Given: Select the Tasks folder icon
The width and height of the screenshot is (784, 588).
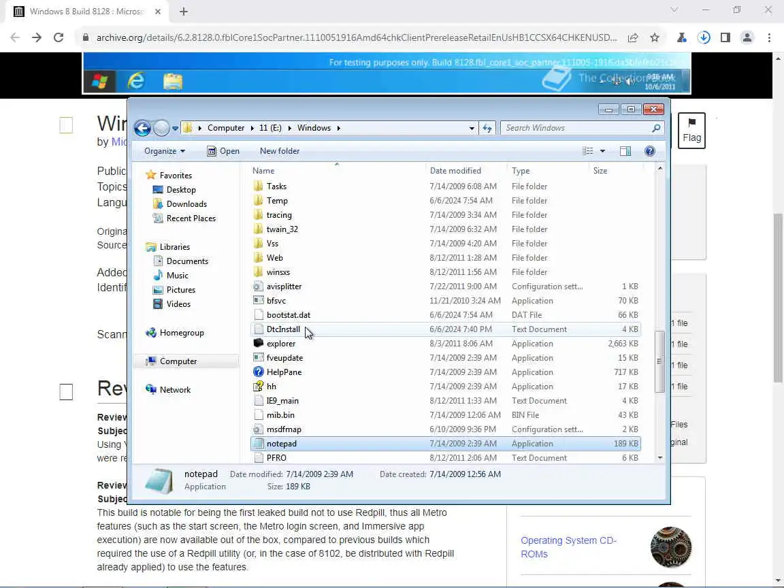Looking at the screenshot, I should [258, 186].
